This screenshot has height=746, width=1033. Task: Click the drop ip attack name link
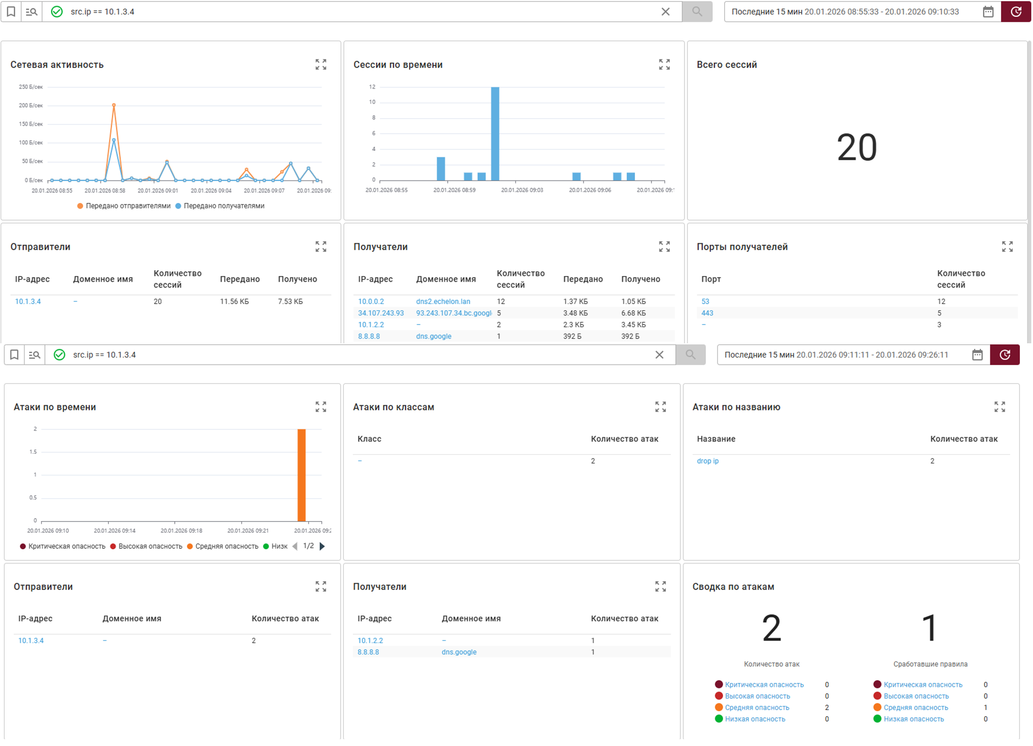[707, 461]
